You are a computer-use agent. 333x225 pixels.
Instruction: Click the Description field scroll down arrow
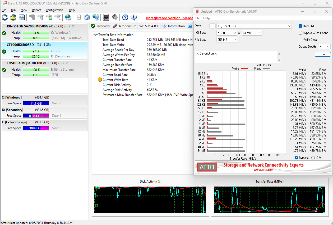279,60
